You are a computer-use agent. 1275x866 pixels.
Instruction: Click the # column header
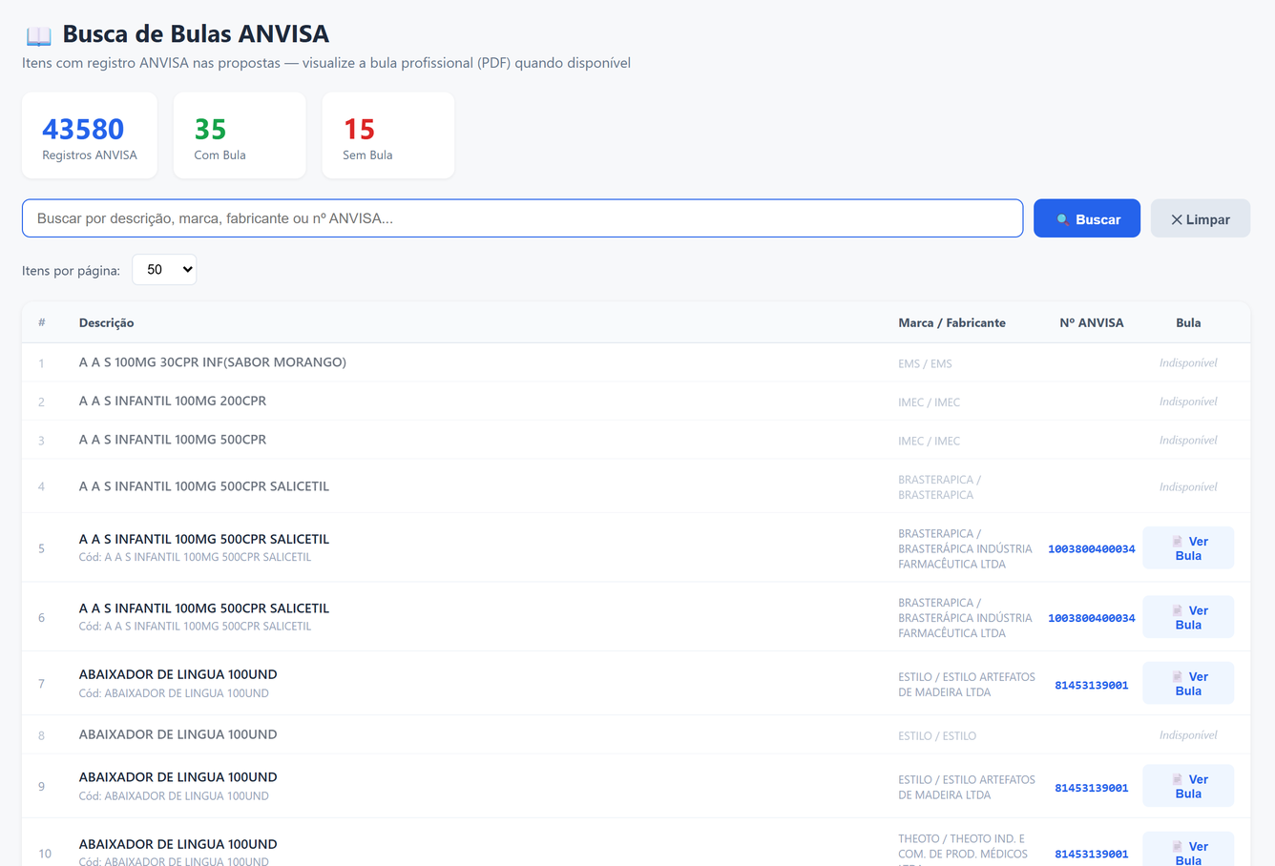point(41,323)
